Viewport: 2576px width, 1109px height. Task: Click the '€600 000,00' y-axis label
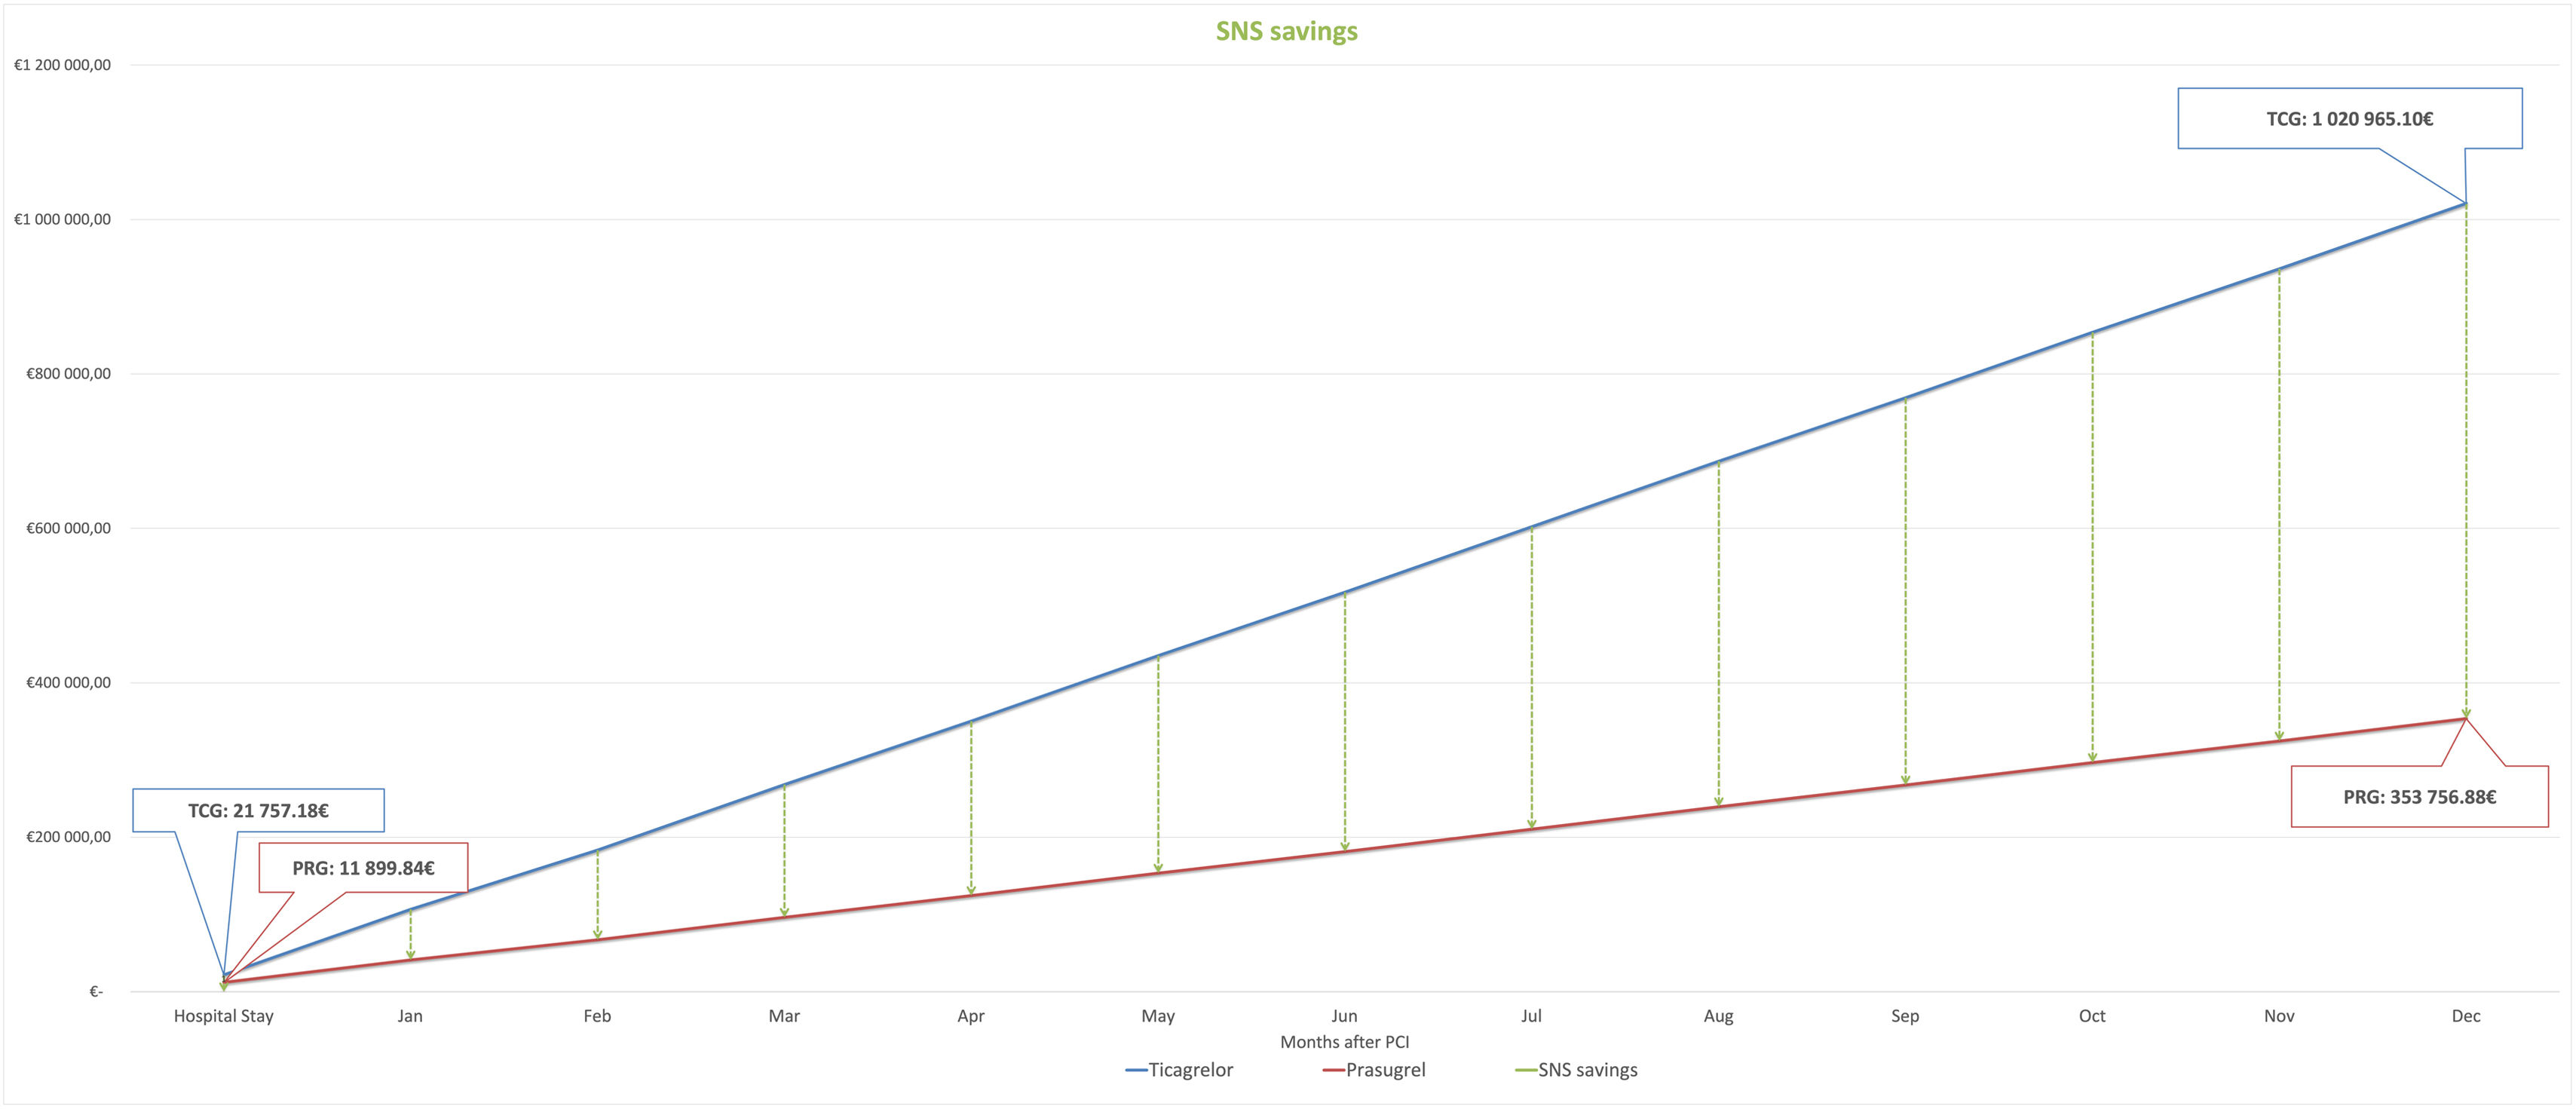(68, 528)
